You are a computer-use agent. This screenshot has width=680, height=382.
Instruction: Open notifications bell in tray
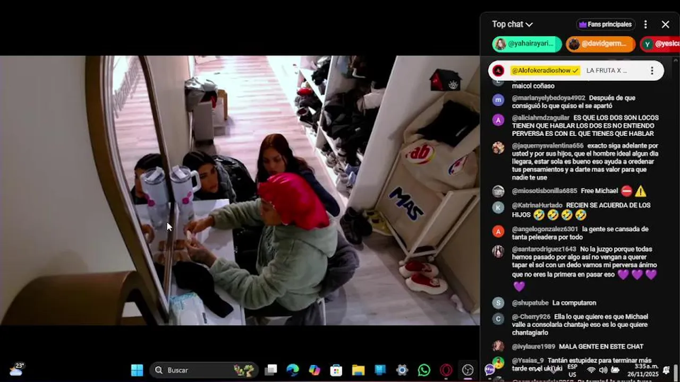666,370
